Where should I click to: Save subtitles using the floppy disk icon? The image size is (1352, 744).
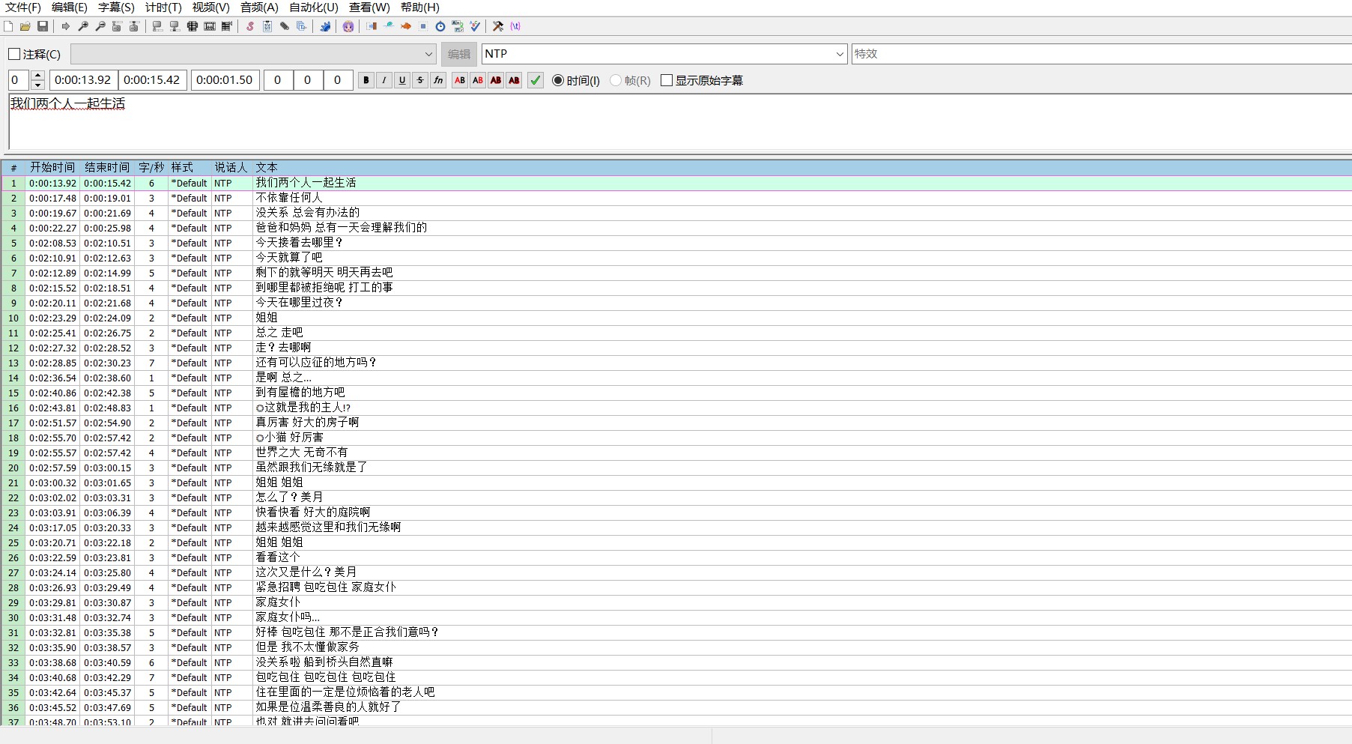pos(43,26)
